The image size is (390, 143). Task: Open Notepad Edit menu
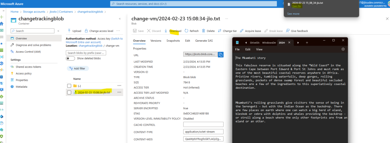(248, 49)
